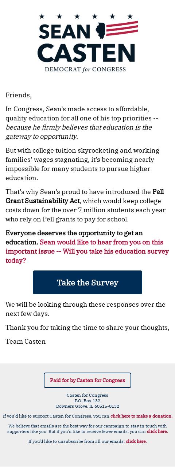175x467 pixels.
Task: Click the 'Team Casten' signature
Action: [26, 341]
